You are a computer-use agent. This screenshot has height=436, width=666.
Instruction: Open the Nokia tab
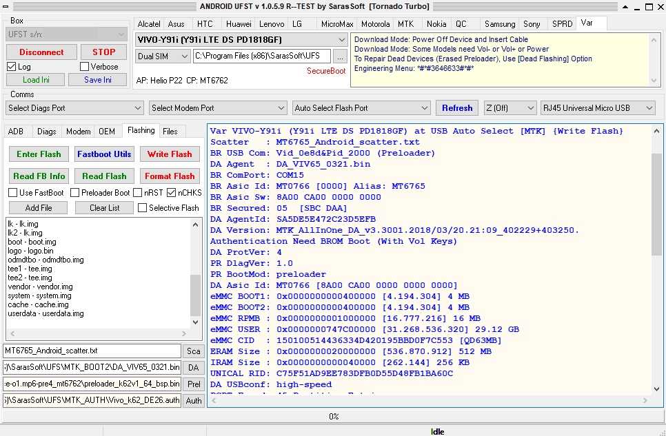[x=436, y=24]
